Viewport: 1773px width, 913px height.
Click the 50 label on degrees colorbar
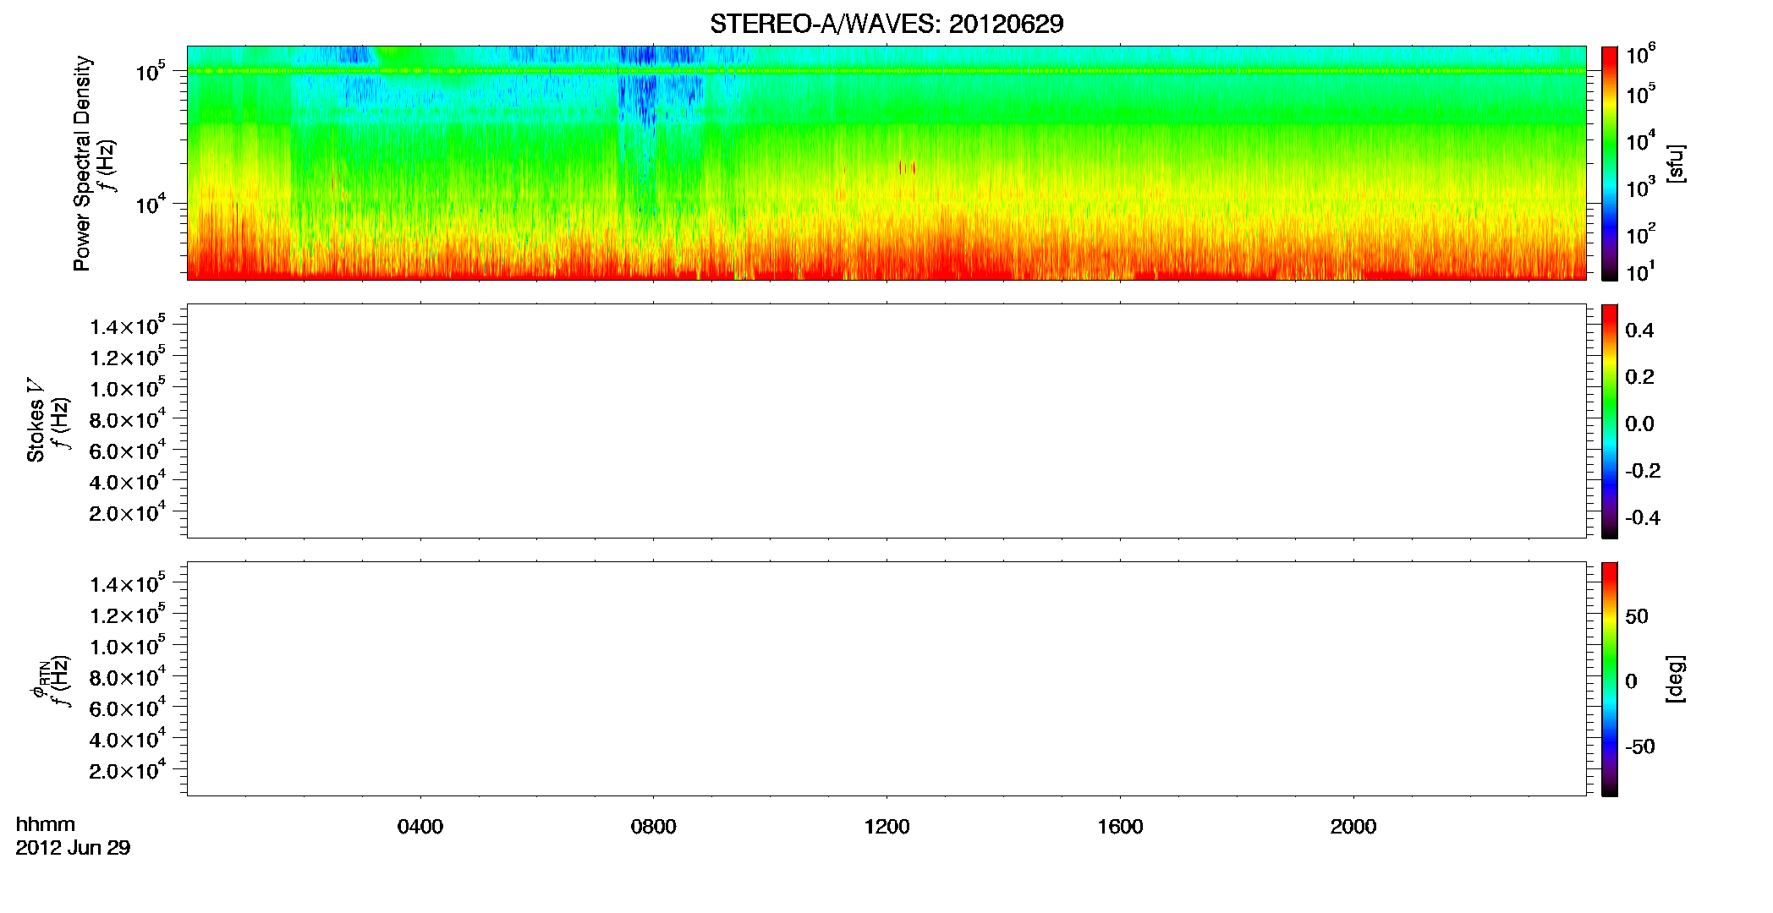pos(1637,616)
